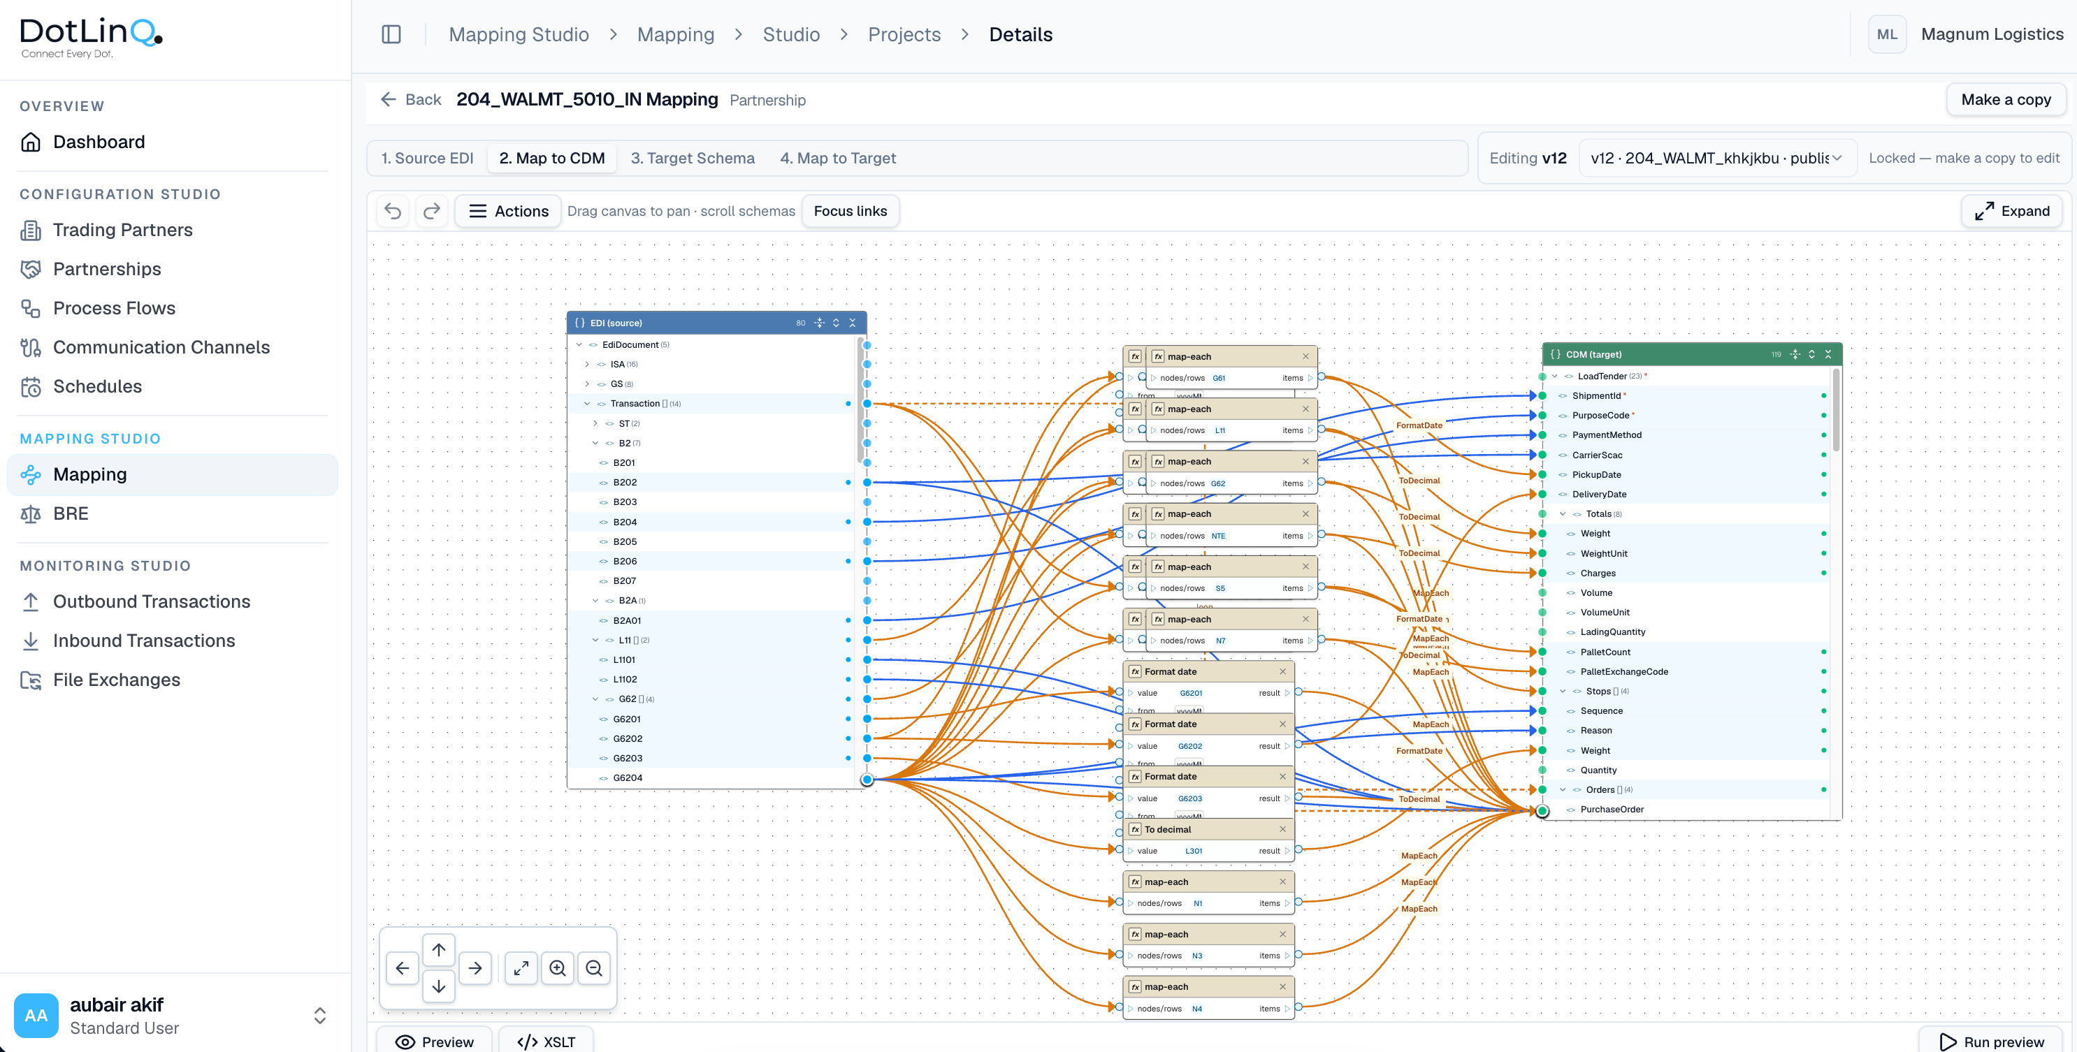Pan canvas right with arrow button
This screenshot has height=1052, width=2077.
pos(475,968)
